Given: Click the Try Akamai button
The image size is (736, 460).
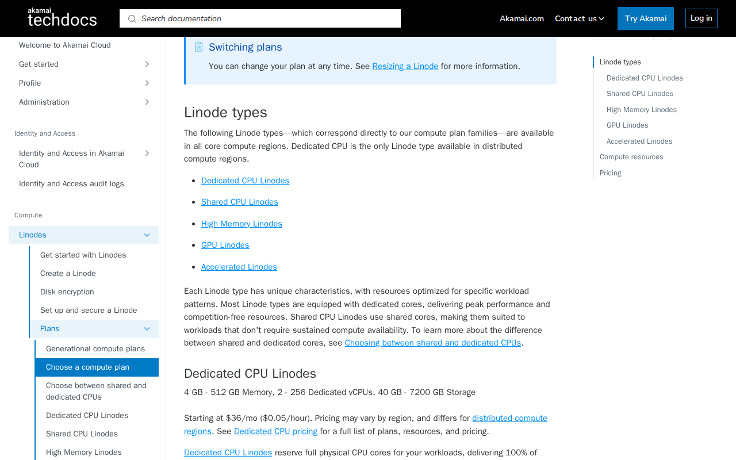Looking at the screenshot, I should click(646, 18).
